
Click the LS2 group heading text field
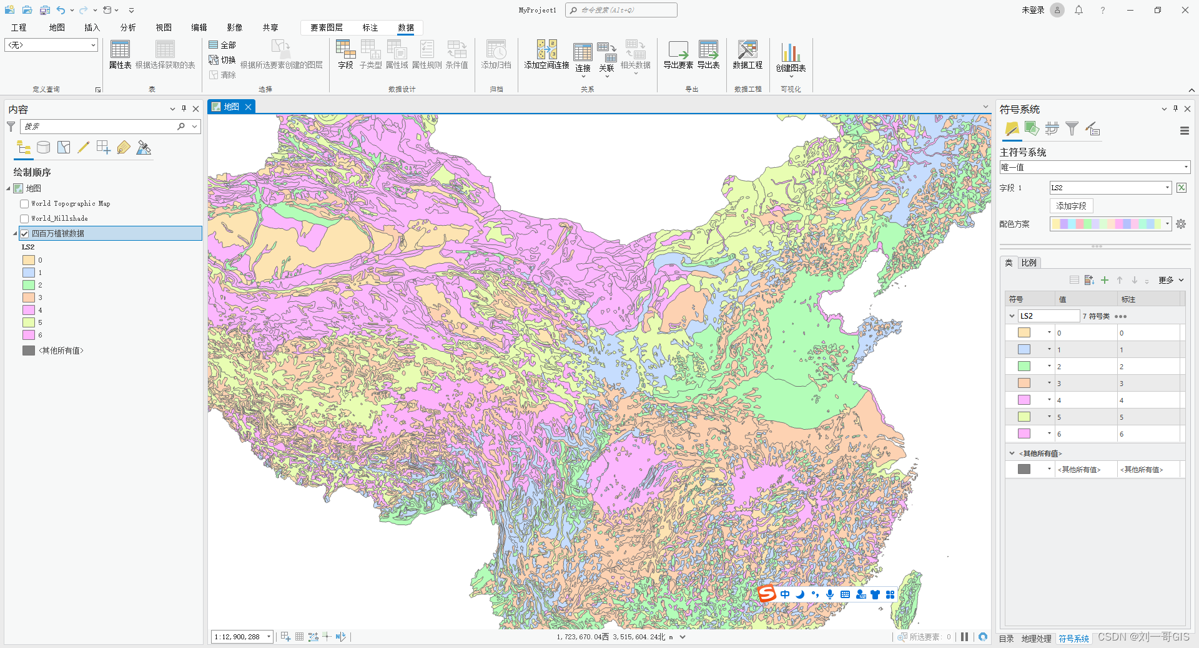tap(1049, 316)
